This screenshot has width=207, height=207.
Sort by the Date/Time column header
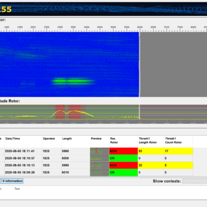click(x=12, y=139)
